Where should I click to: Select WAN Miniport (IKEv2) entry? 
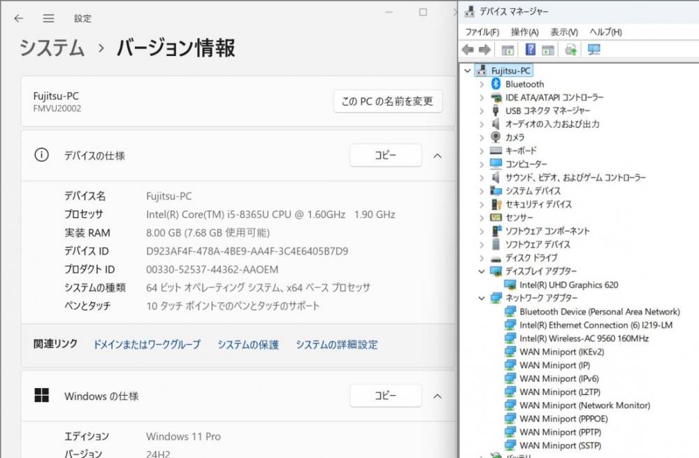tap(562, 352)
